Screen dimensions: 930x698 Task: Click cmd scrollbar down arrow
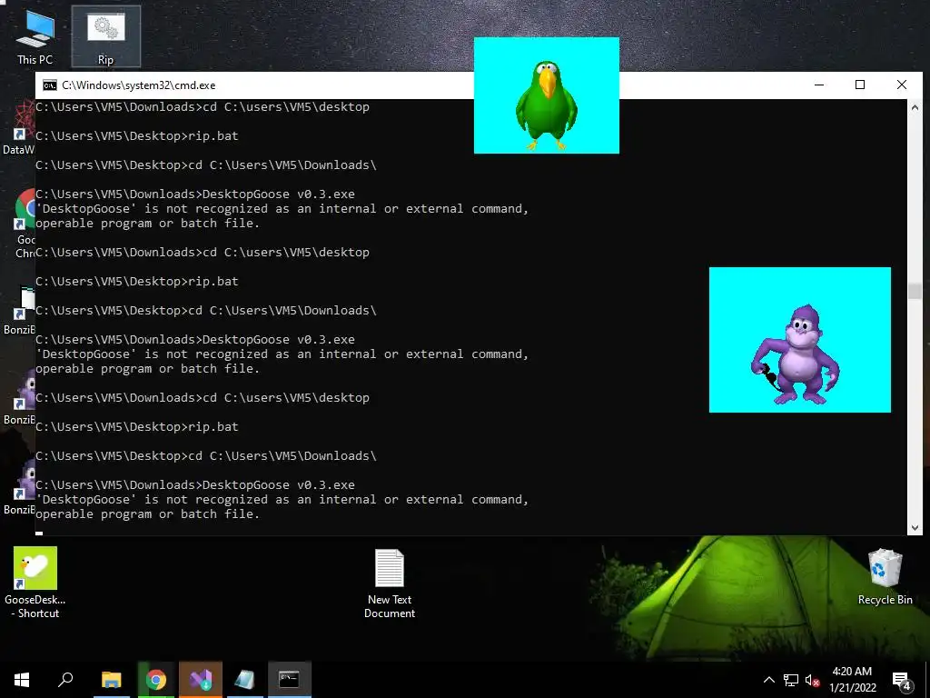[x=915, y=528]
